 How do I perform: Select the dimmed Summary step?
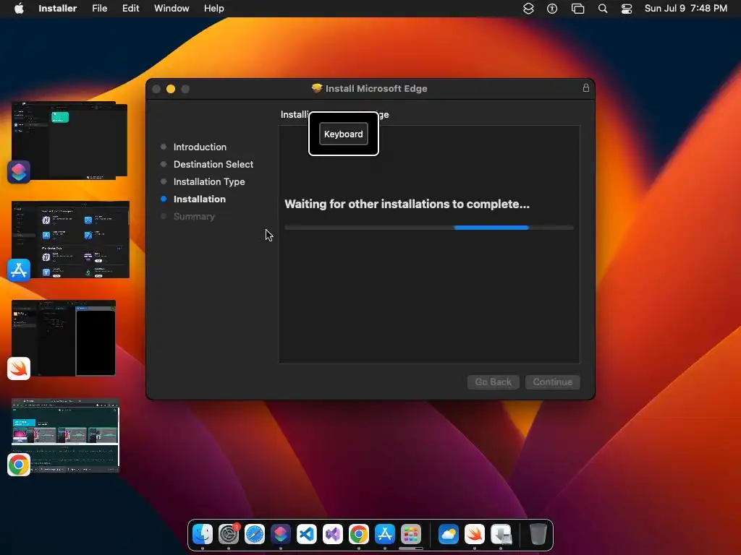(x=194, y=216)
